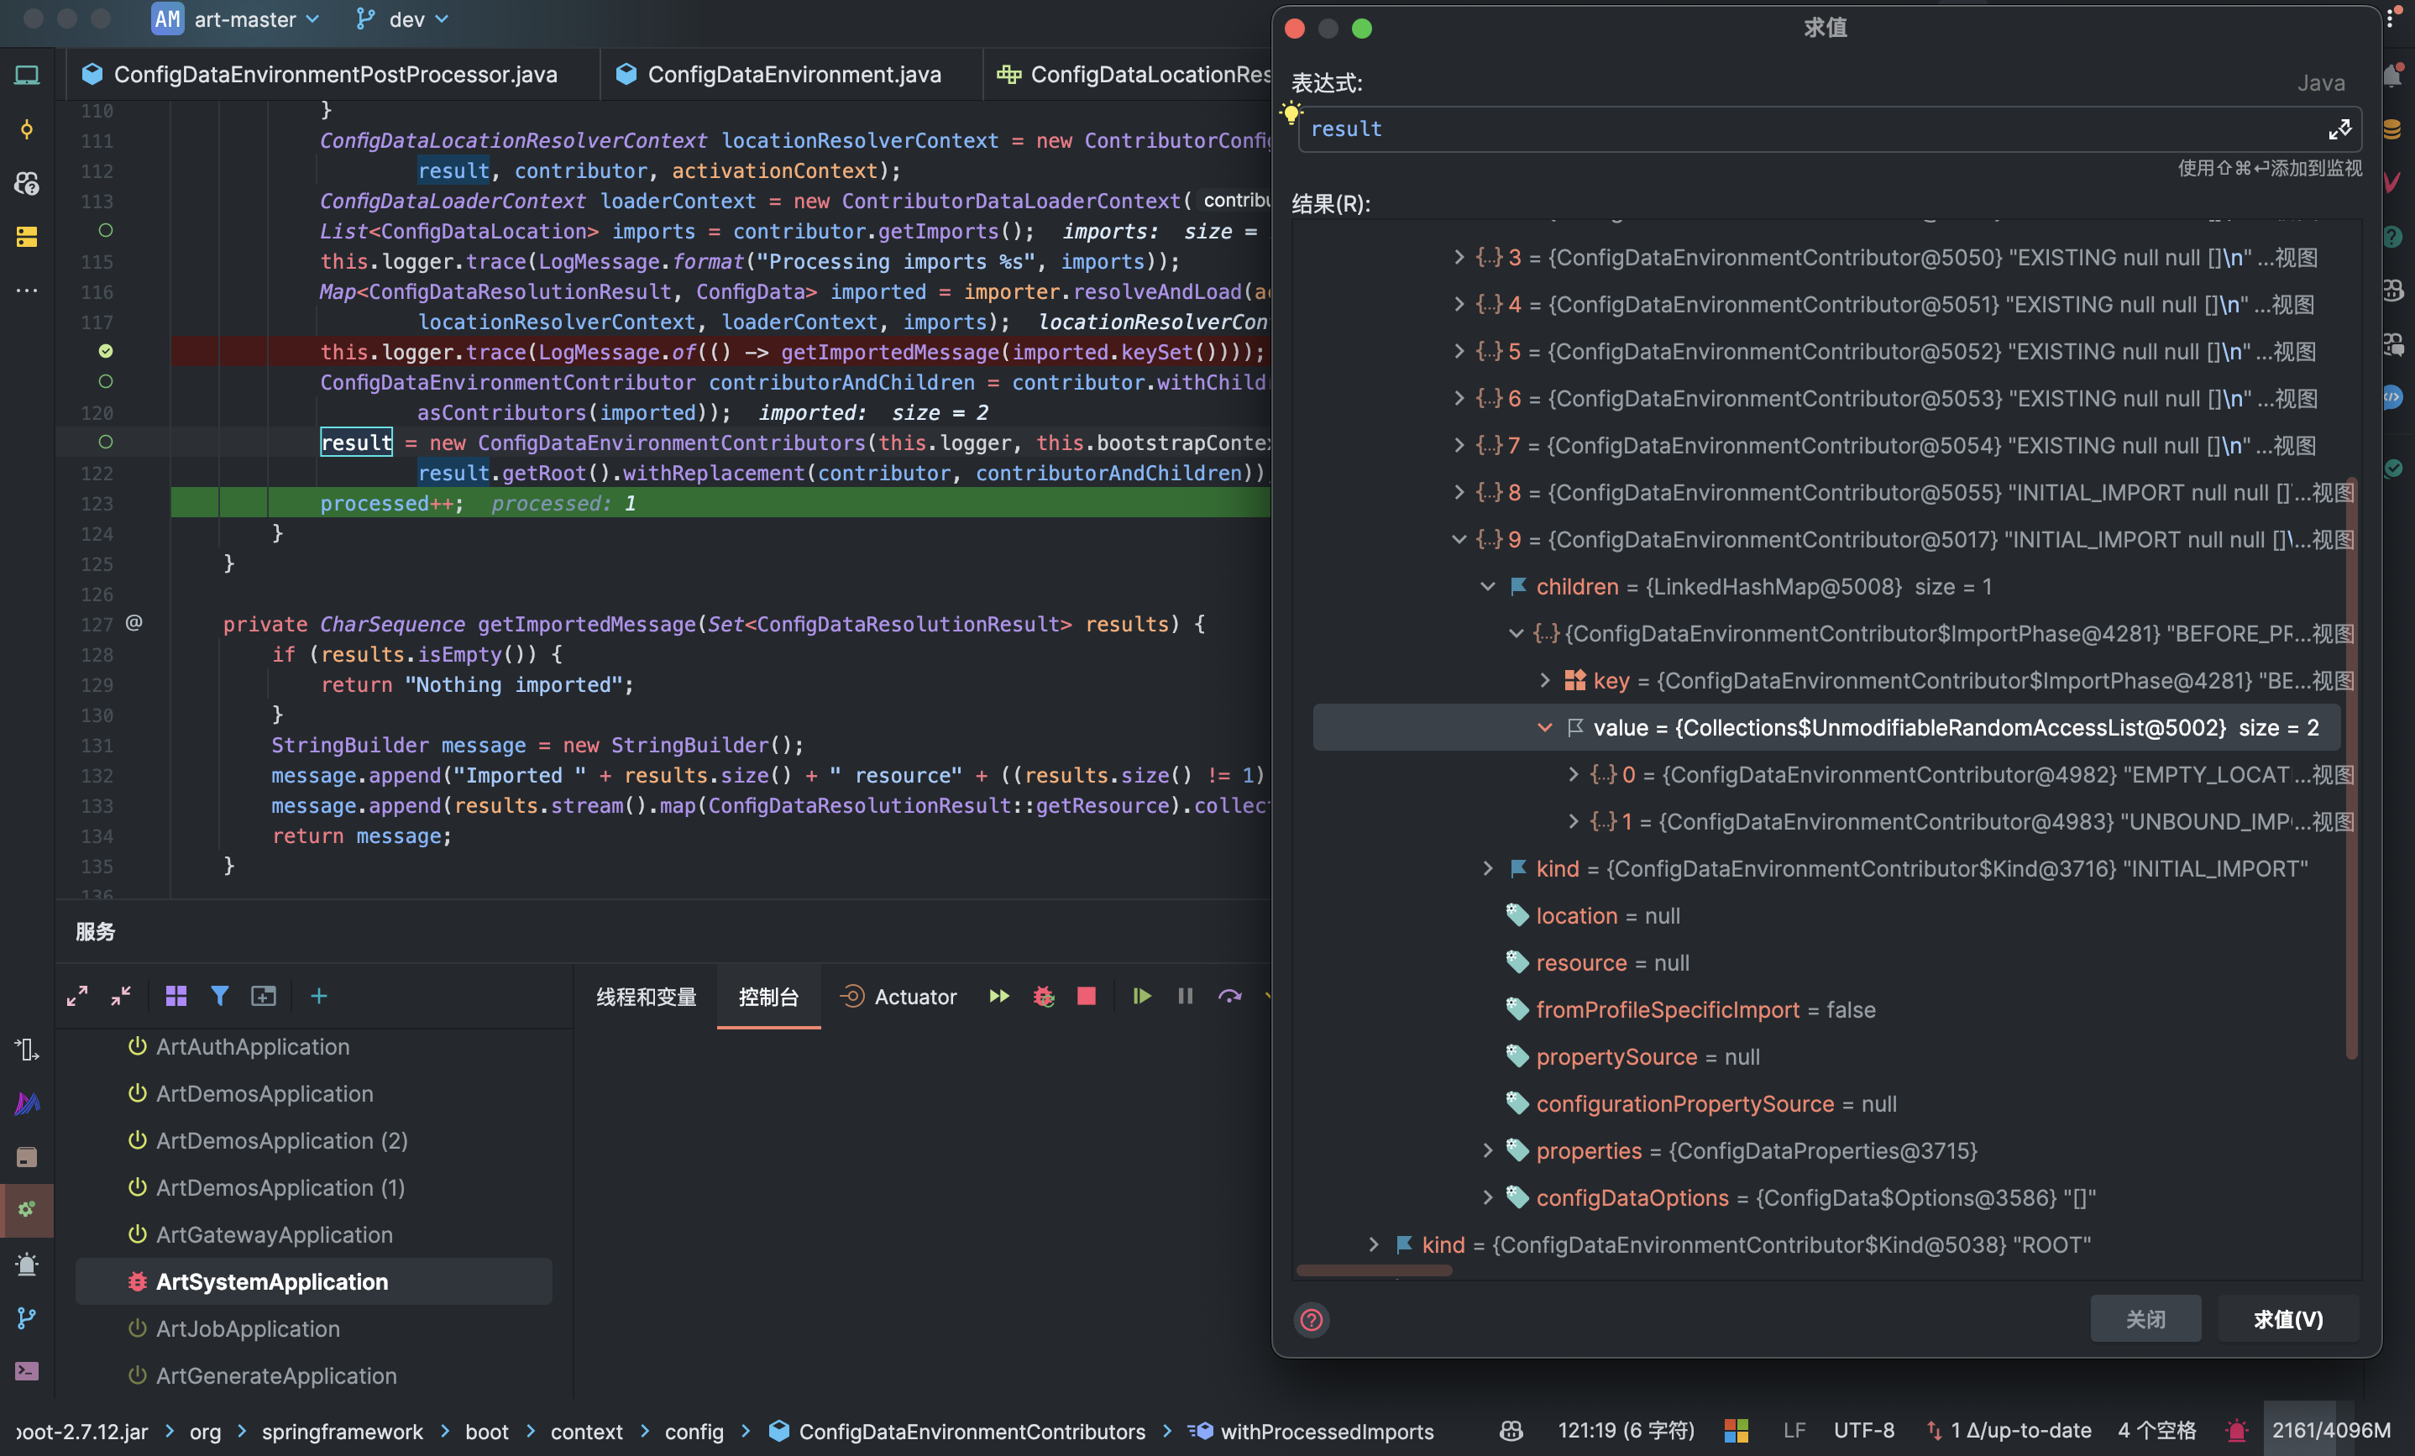Collapse the children LinkedHashMap node
2415x1456 pixels.
(x=1487, y=587)
